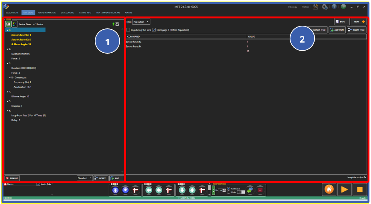Viewport: 371px width, 204px height.
Task: Toggle the green reciprocating ON switch
Action: point(213,190)
